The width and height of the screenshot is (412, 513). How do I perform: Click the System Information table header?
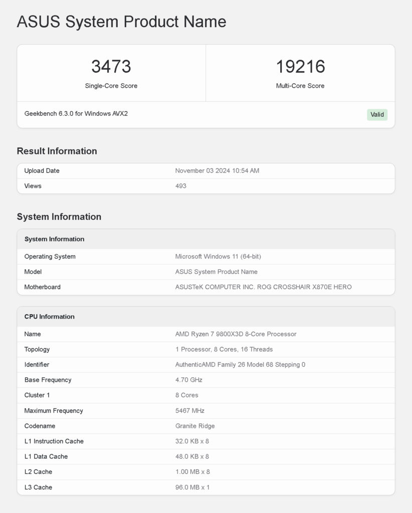pyautogui.click(x=206, y=239)
